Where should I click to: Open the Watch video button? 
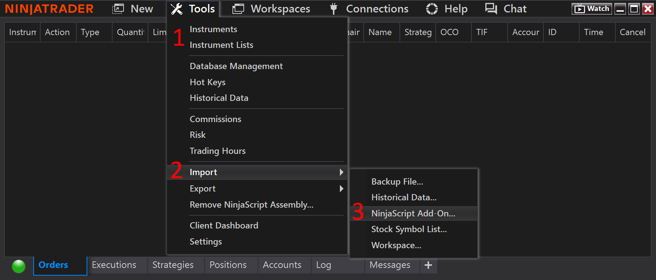click(x=592, y=9)
